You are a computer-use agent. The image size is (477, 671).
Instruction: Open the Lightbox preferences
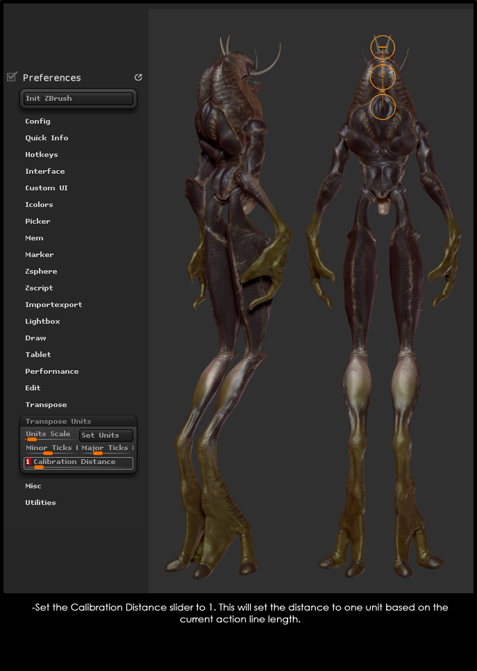point(42,322)
